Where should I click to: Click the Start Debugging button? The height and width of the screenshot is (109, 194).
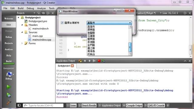point(9,95)
